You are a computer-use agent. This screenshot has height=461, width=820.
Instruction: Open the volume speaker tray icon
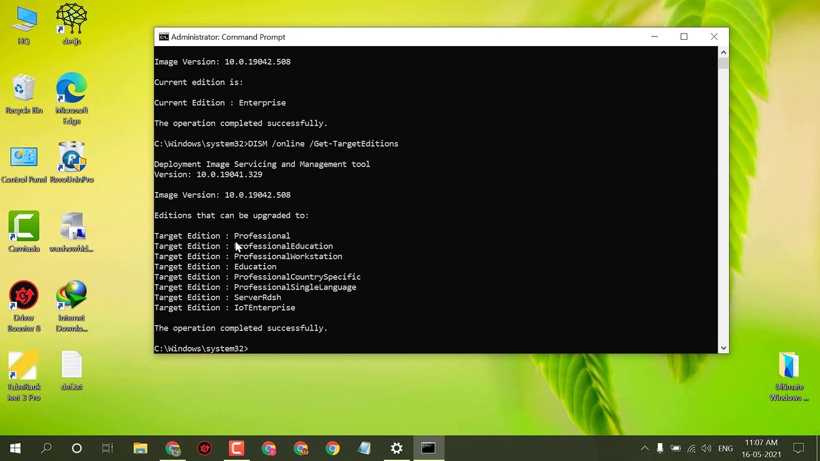coord(707,448)
